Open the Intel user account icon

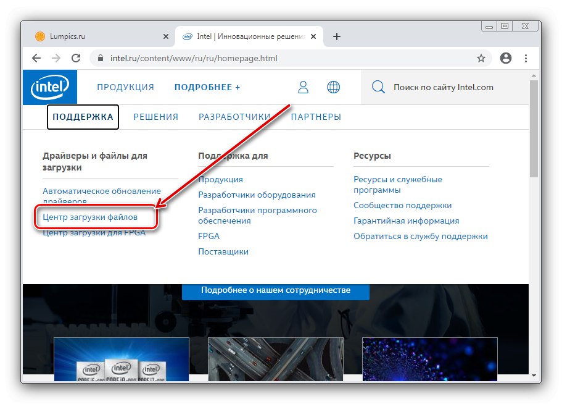(x=304, y=87)
